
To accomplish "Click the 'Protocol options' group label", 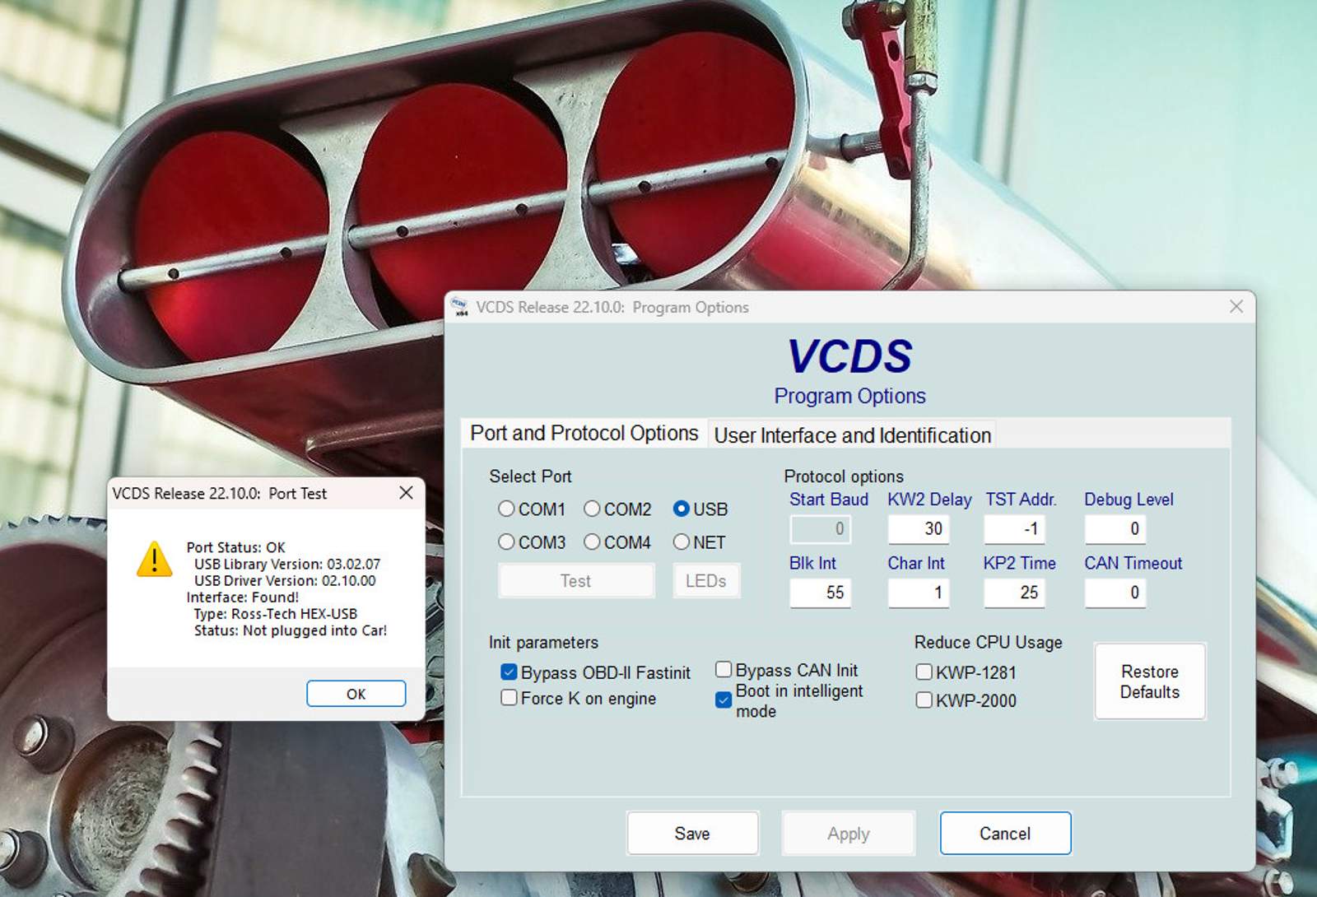I will [844, 476].
